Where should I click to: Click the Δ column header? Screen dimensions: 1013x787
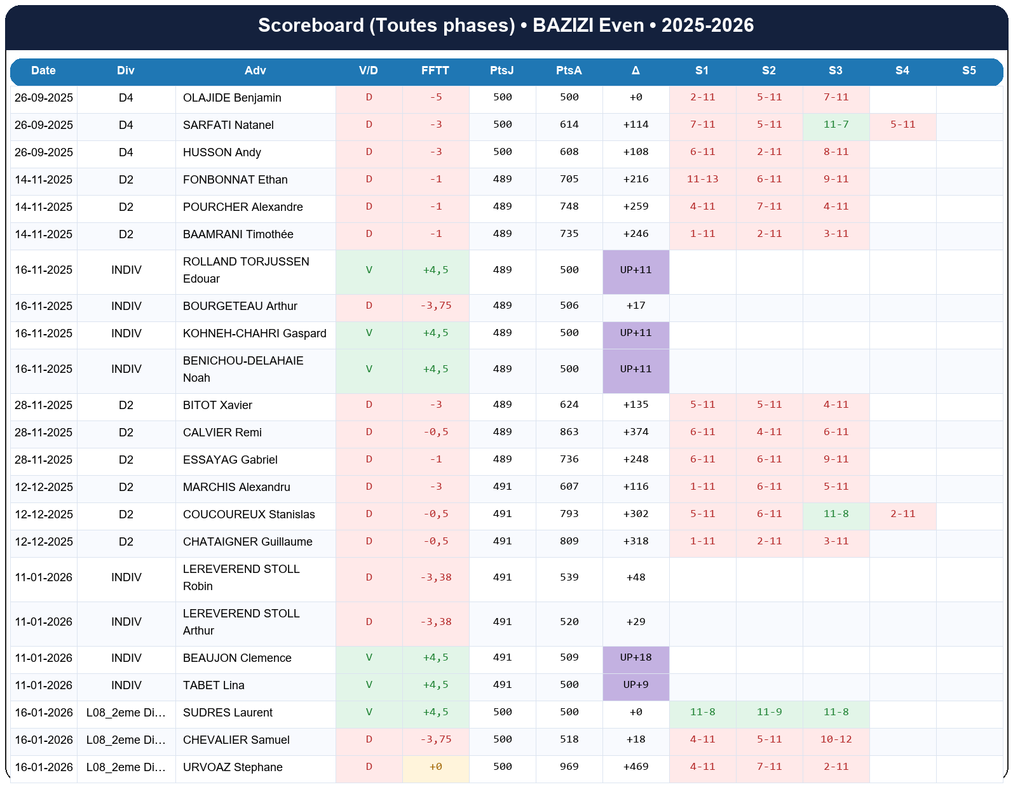636,71
